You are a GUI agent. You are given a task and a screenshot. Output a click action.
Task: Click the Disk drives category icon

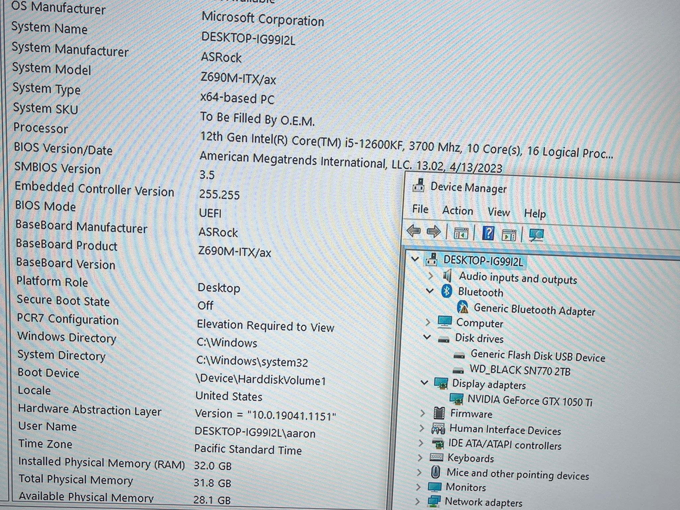click(x=444, y=339)
